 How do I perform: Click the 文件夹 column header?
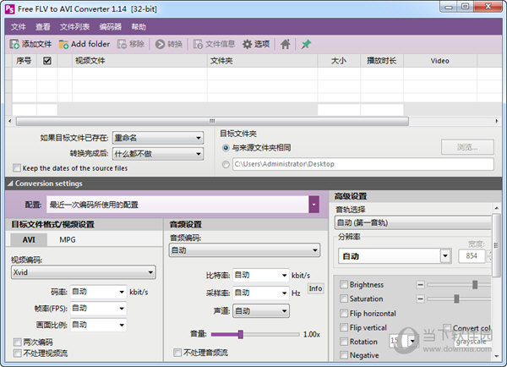tap(262, 61)
